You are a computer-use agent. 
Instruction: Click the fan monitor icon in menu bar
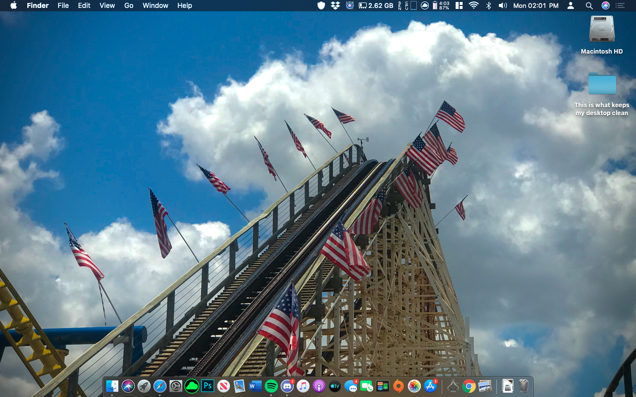(x=350, y=5)
